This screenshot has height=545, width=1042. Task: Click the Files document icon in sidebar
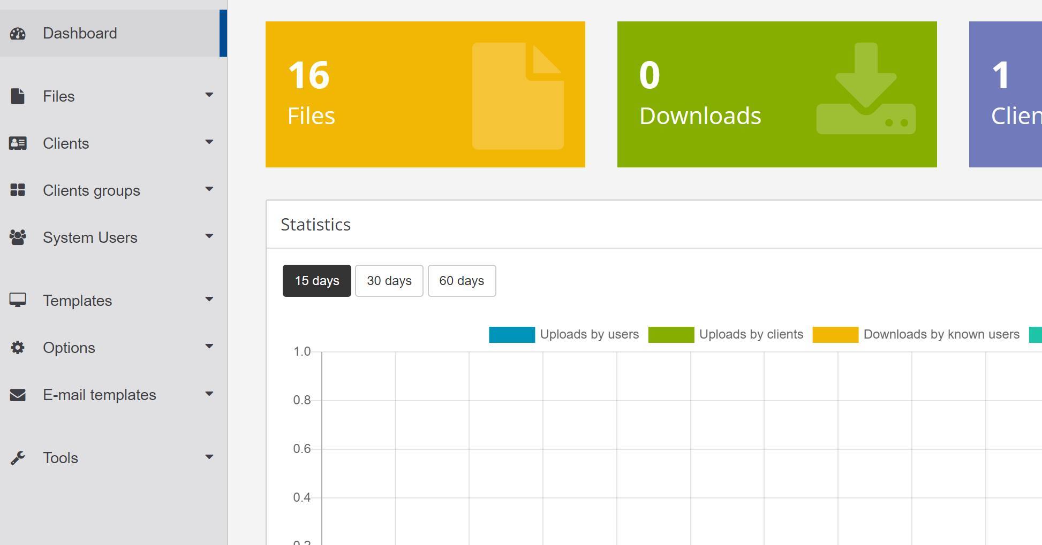(18, 96)
